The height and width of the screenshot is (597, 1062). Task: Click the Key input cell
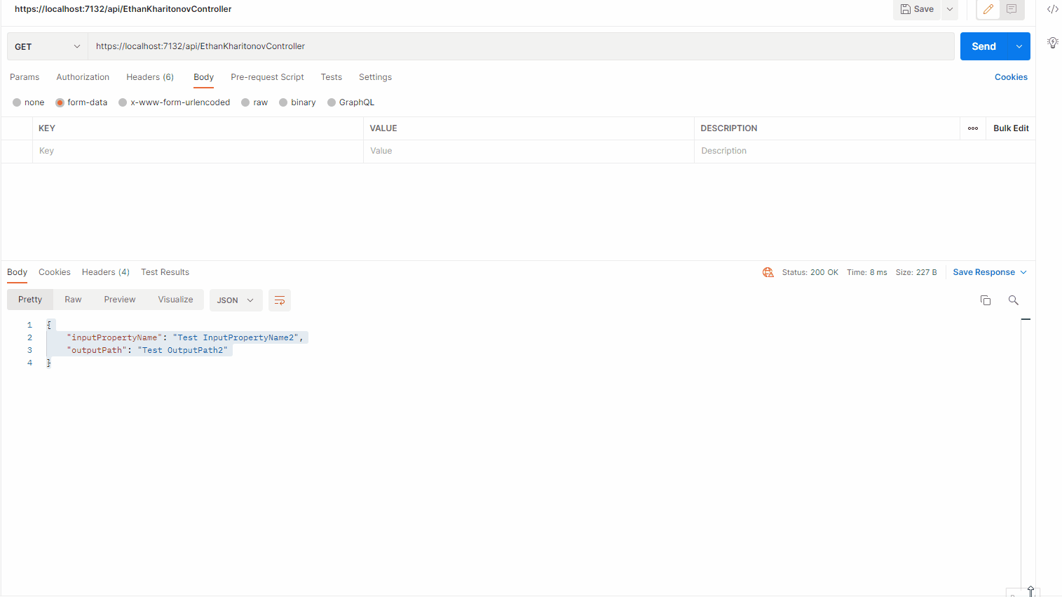[x=198, y=151]
